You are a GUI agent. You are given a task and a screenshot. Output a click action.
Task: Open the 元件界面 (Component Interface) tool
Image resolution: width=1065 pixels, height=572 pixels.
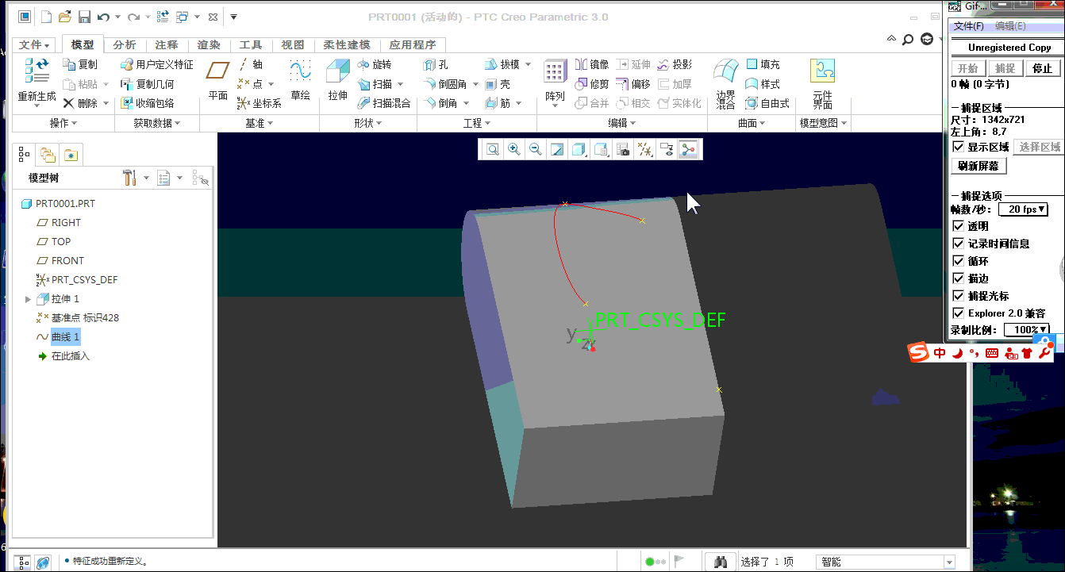(822, 83)
